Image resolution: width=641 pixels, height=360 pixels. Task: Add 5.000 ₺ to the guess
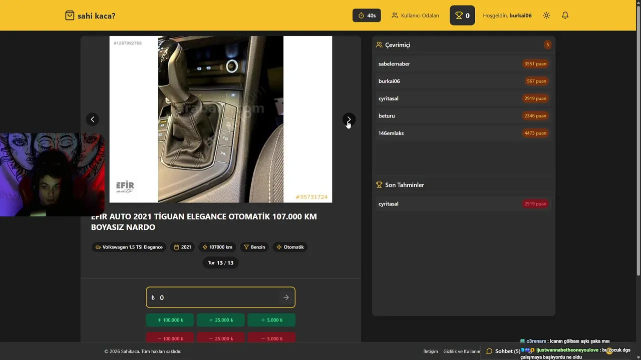pyautogui.click(x=271, y=320)
